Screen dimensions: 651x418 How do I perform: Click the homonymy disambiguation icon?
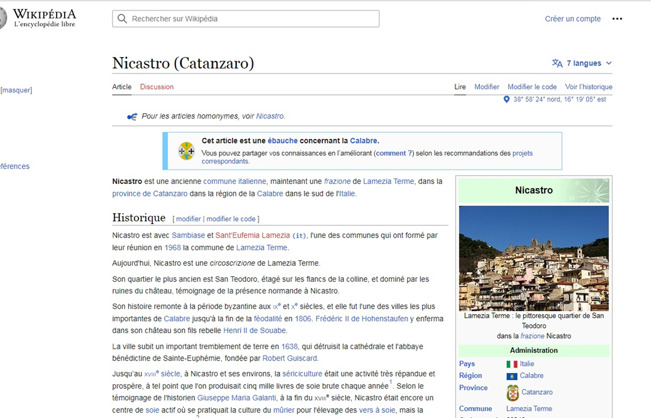coord(132,117)
